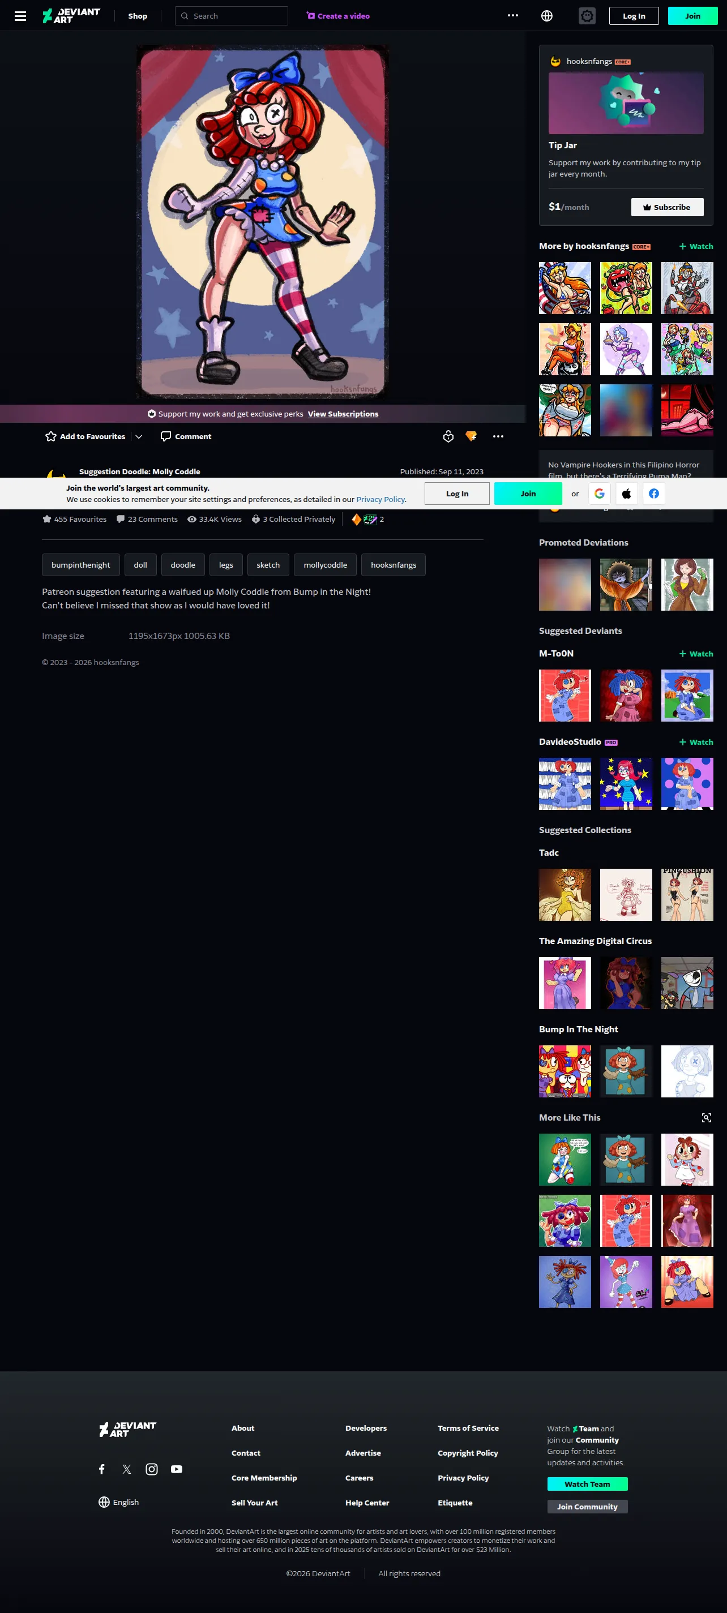Click the orange gem badge icon

[472, 436]
